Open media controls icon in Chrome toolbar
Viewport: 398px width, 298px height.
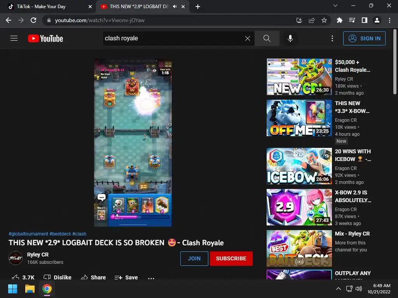(x=352, y=20)
